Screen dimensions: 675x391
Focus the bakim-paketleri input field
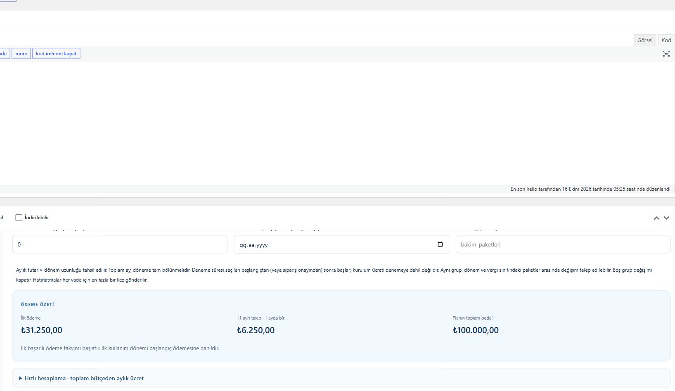pyautogui.click(x=563, y=244)
